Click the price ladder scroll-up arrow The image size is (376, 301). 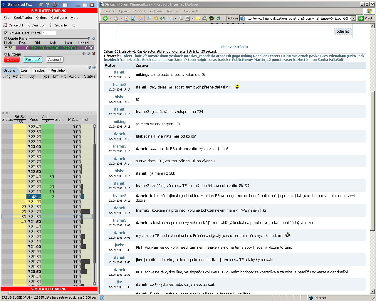click(95, 126)
